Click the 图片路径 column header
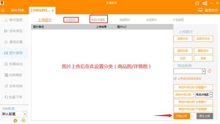 [x=38, y=27]
